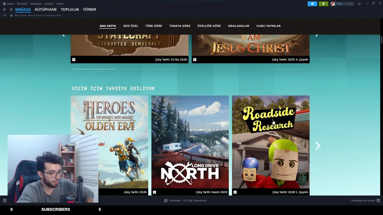Click Windows icon under Long Drive North
The image size is (383, 215).
pyautogui.click(x=154, y=192)
